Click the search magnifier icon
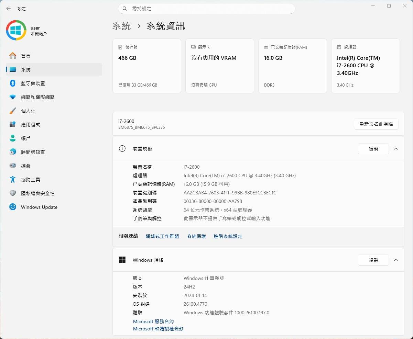Viewport: 413px width, 339px height. (x=125, y=9)
